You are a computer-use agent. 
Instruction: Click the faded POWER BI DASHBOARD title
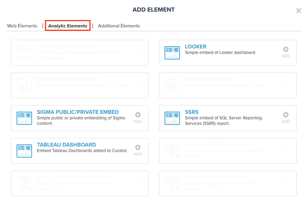pyautogui.click(x=68, y=79)
